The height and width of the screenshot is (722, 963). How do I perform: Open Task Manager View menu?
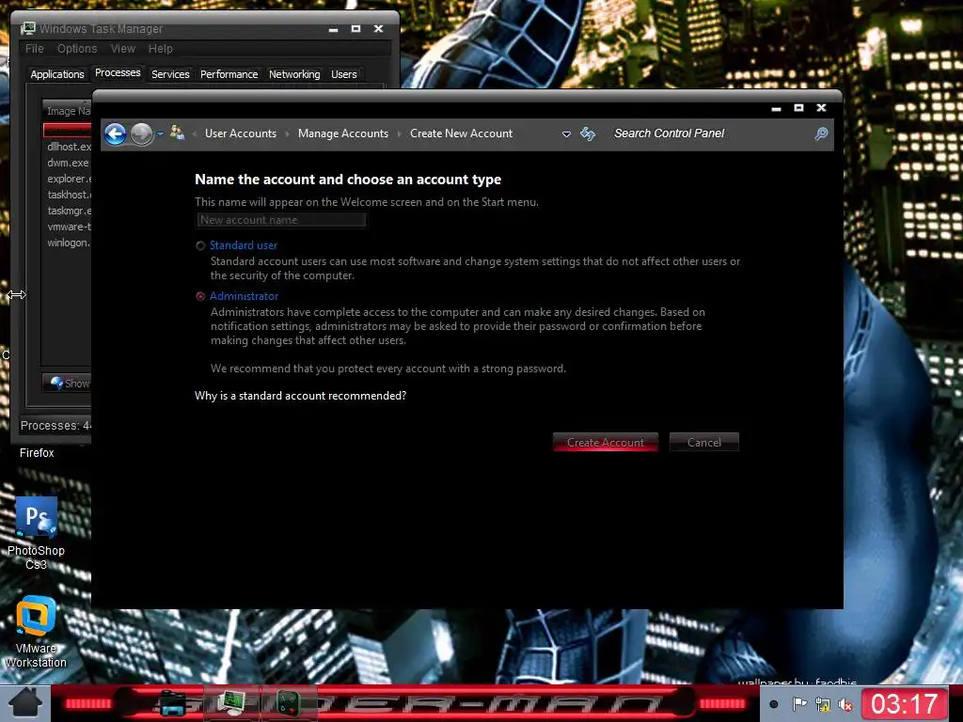(123, 49)
